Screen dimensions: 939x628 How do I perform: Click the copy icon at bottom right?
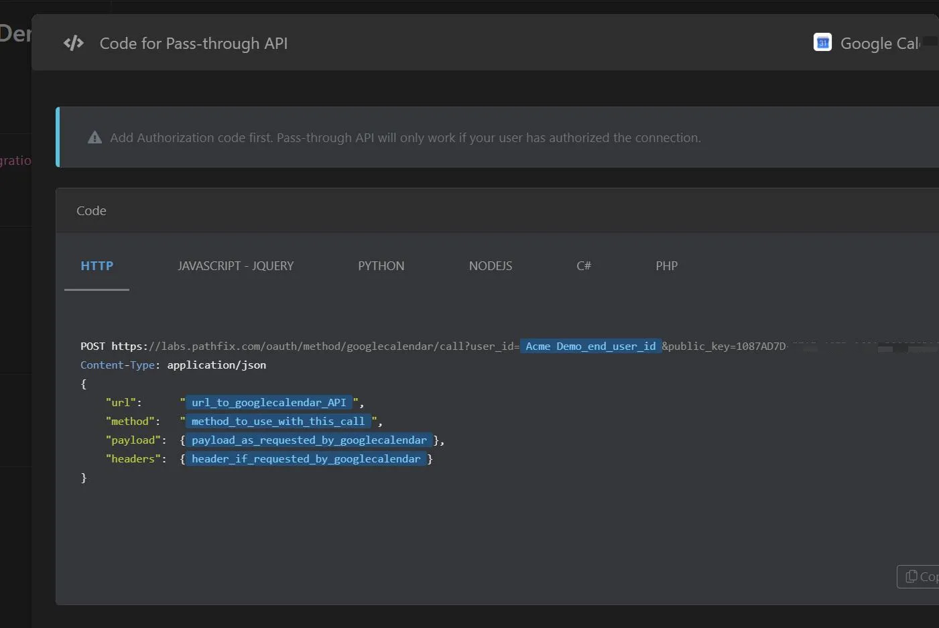click(912, 576)
